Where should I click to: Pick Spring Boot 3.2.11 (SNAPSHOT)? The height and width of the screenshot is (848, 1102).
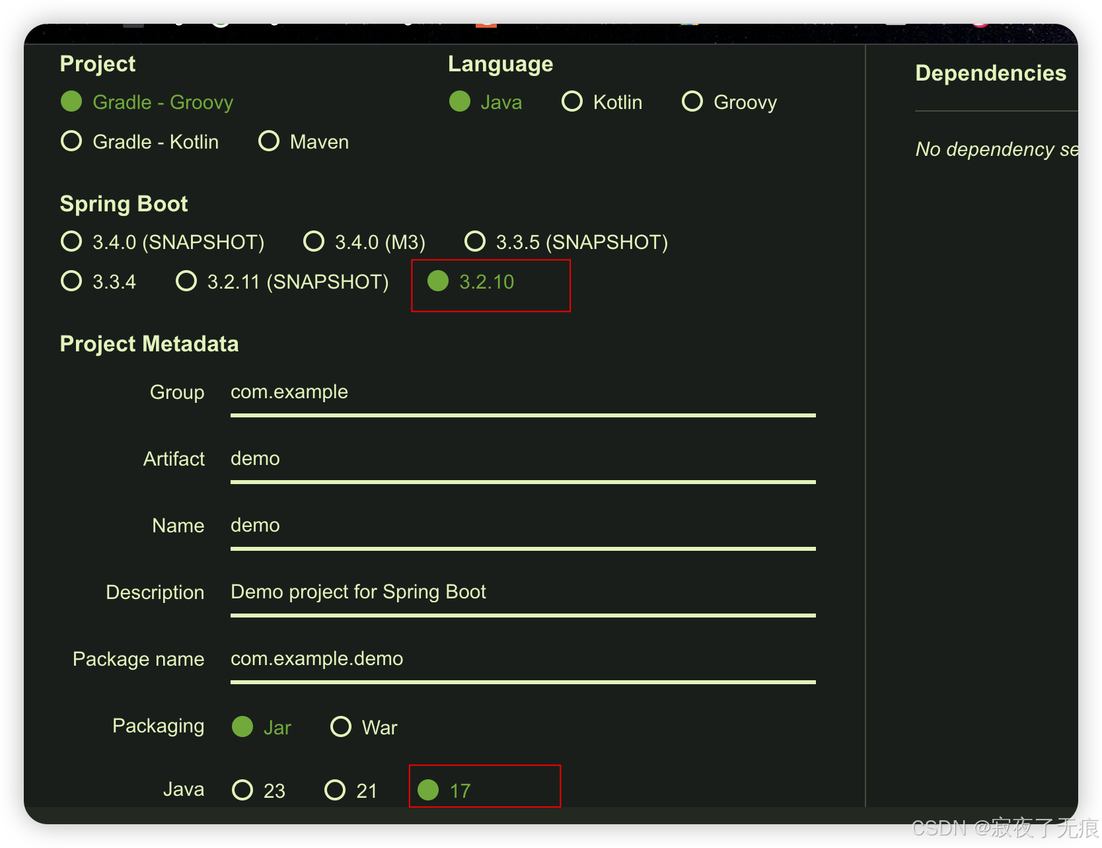[282, 282]
